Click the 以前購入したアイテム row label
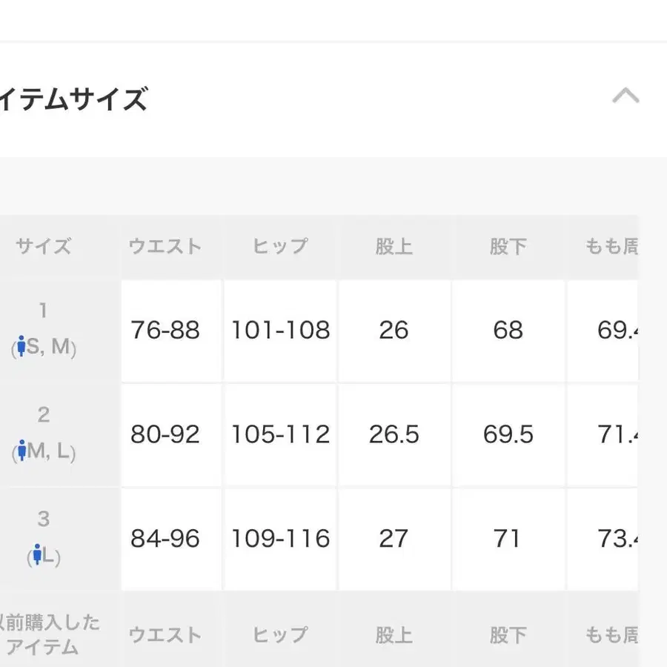 click(47, 634)
